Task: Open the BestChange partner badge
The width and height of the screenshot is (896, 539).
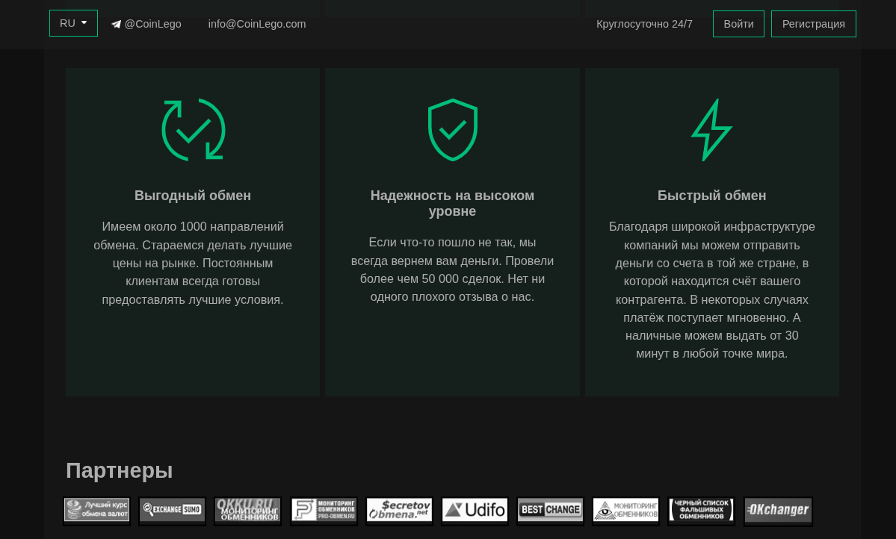Action: point(550,510)
